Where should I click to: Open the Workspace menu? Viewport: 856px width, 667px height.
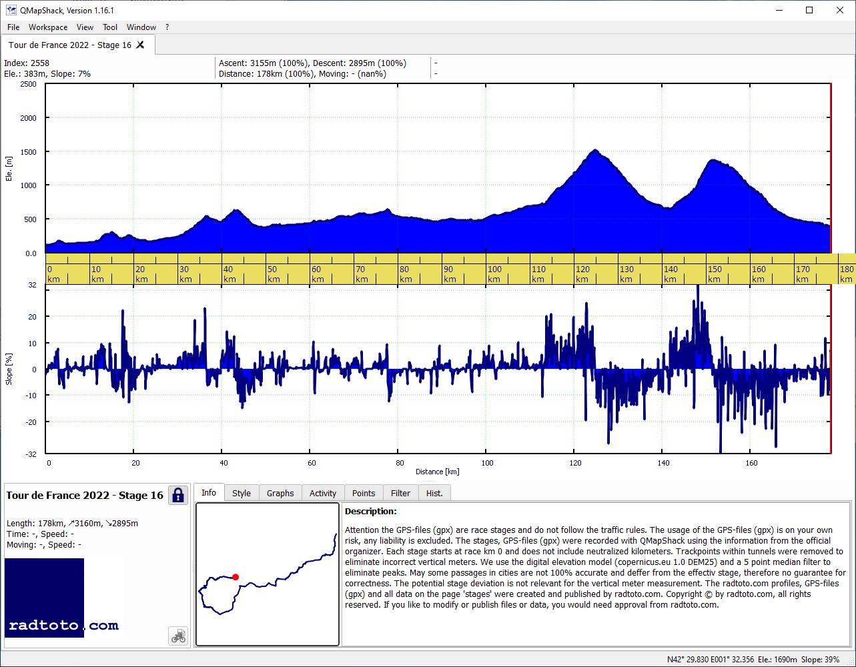coord(48,27)
